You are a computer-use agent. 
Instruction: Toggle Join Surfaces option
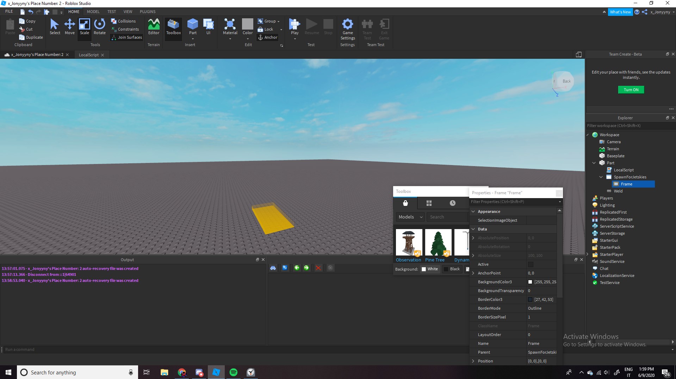[126, 37]
